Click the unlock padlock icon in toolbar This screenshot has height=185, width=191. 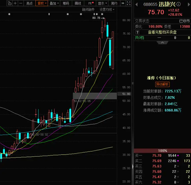10,3
